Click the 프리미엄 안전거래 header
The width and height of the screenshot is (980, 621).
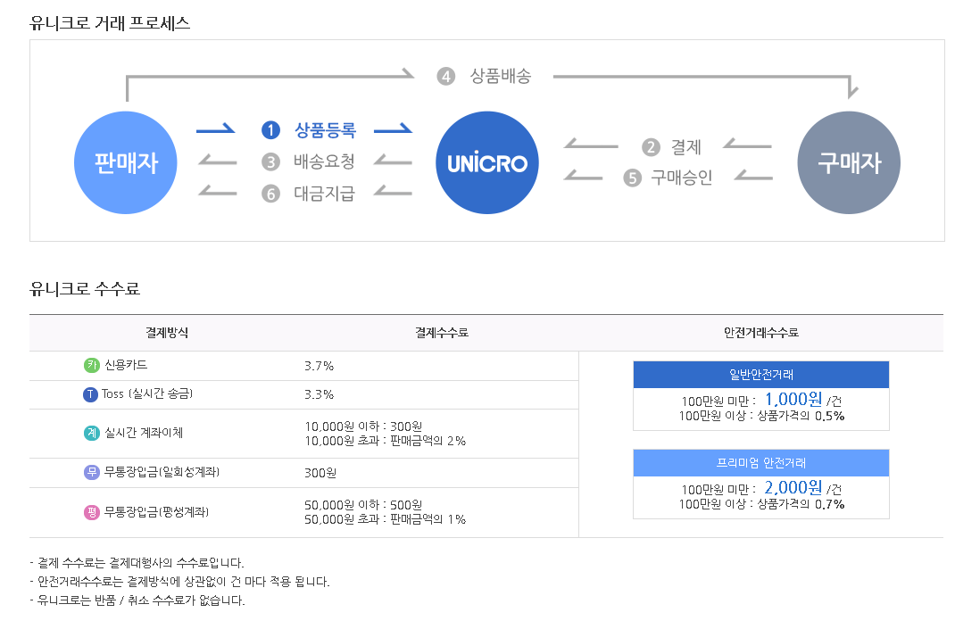coord(761,463)
